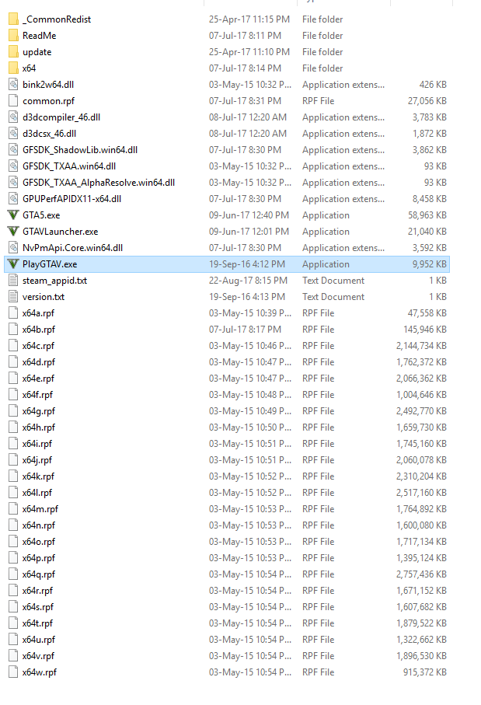The width and height of the screenshot is (481, 705).
Task: Click the Text Document type of steam_appid.txt
Action: pyautogui.click(x=333, y=281)
